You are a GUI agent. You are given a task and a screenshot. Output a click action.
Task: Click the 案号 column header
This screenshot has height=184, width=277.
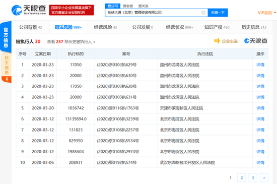point(126,54)
